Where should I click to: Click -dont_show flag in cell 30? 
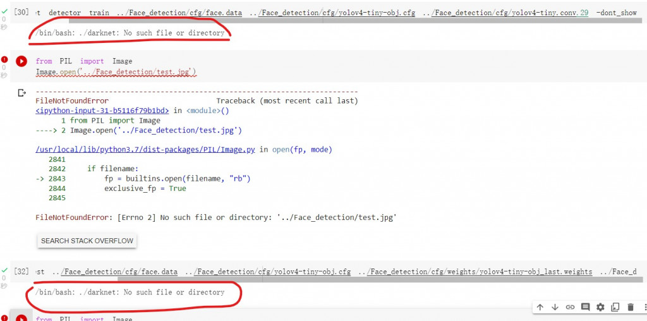(x=617, y=13)
